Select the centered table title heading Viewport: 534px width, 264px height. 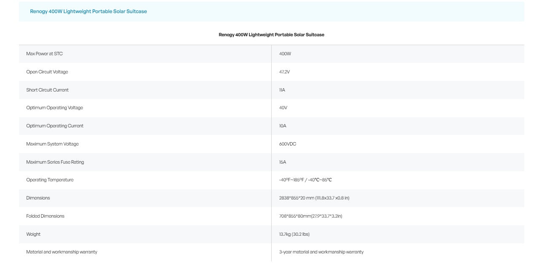pyautogui.click(x=271, y=35)
